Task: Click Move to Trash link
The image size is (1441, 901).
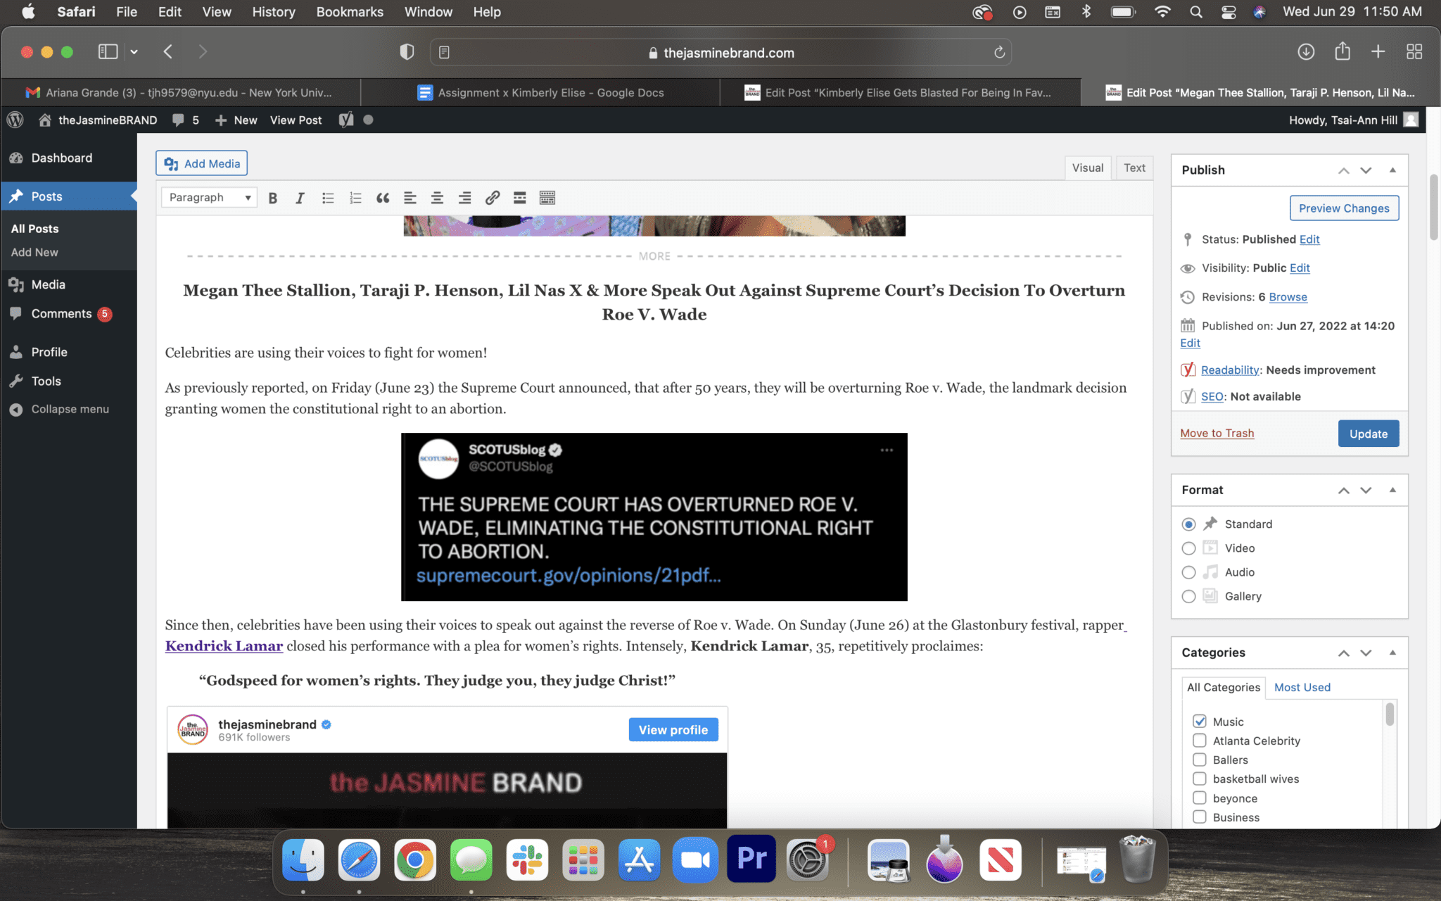Action: tap(1217, 434)
